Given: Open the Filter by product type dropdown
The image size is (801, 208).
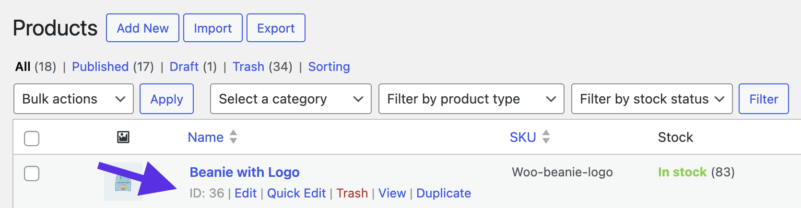Looking at the screenshot, I should click(x=471, y=99).
